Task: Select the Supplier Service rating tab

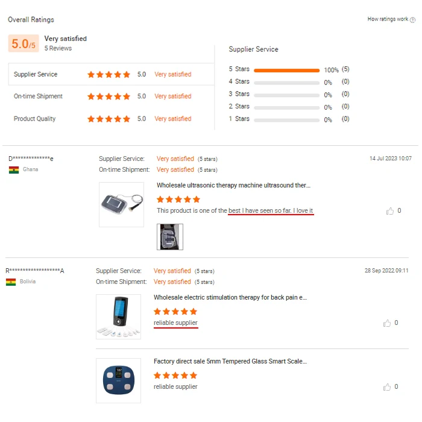Action: [x=36, y=75]
